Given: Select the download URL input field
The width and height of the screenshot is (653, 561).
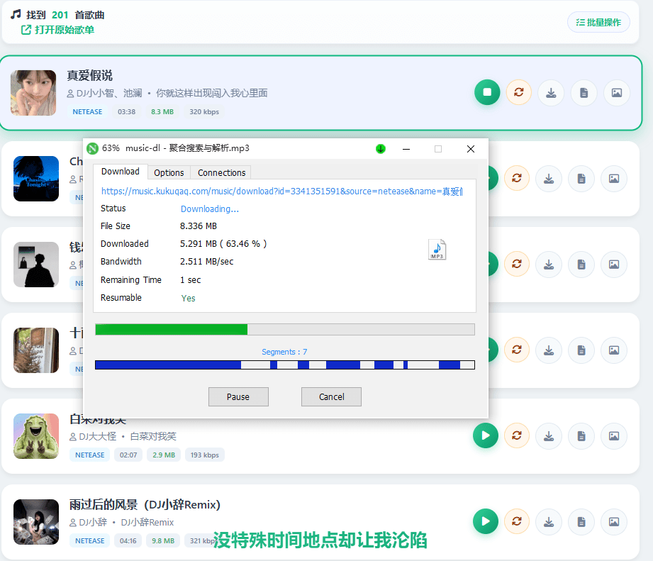Looking at the screenshot, I should [284, 191].
